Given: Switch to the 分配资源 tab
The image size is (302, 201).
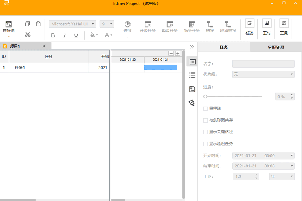Looking at the screenshot, I should coord(276,48).
